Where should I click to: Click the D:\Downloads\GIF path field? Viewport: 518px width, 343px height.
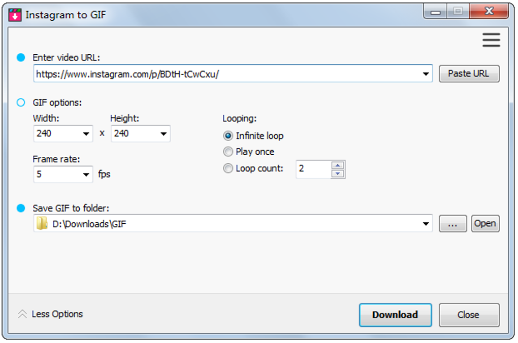click(233, 223)
